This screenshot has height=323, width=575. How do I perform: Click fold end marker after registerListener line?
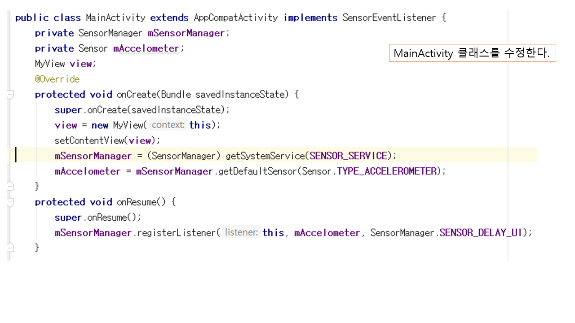pyautogui.click(x=10, y=248)
